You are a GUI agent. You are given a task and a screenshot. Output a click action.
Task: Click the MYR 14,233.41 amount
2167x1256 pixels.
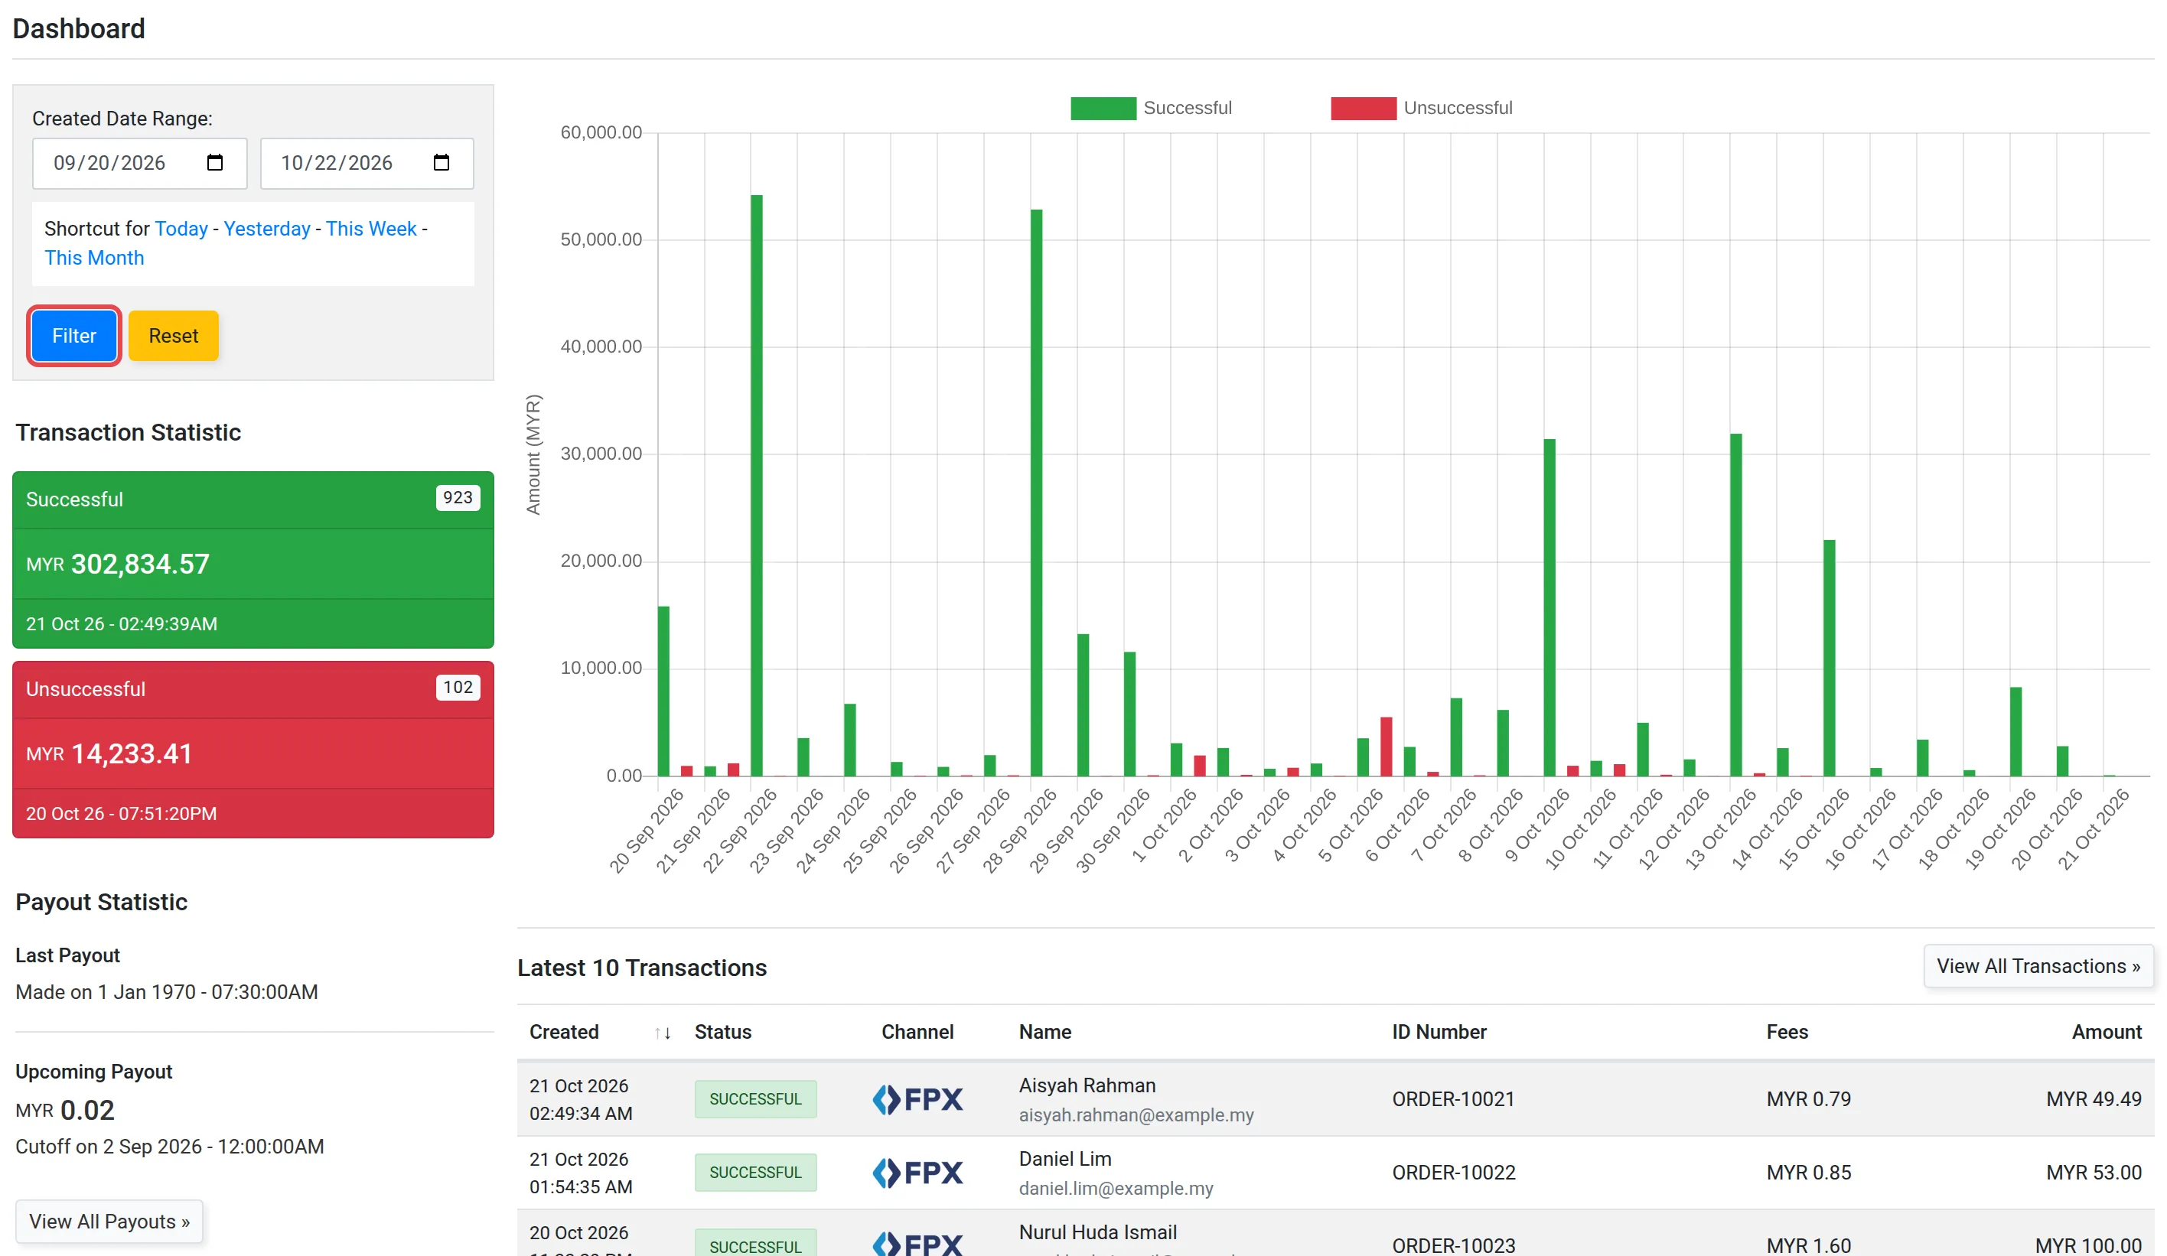[109, 754]
